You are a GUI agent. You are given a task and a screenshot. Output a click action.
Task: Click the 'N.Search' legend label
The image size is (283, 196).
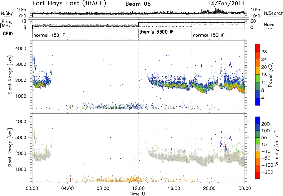(273, 13)
